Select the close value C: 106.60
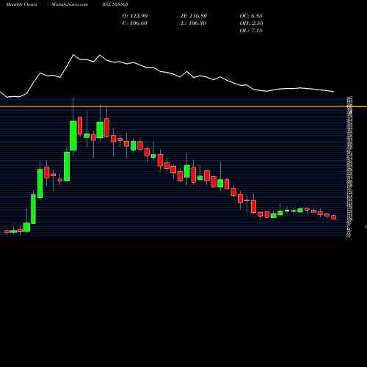 coord(135,23)
